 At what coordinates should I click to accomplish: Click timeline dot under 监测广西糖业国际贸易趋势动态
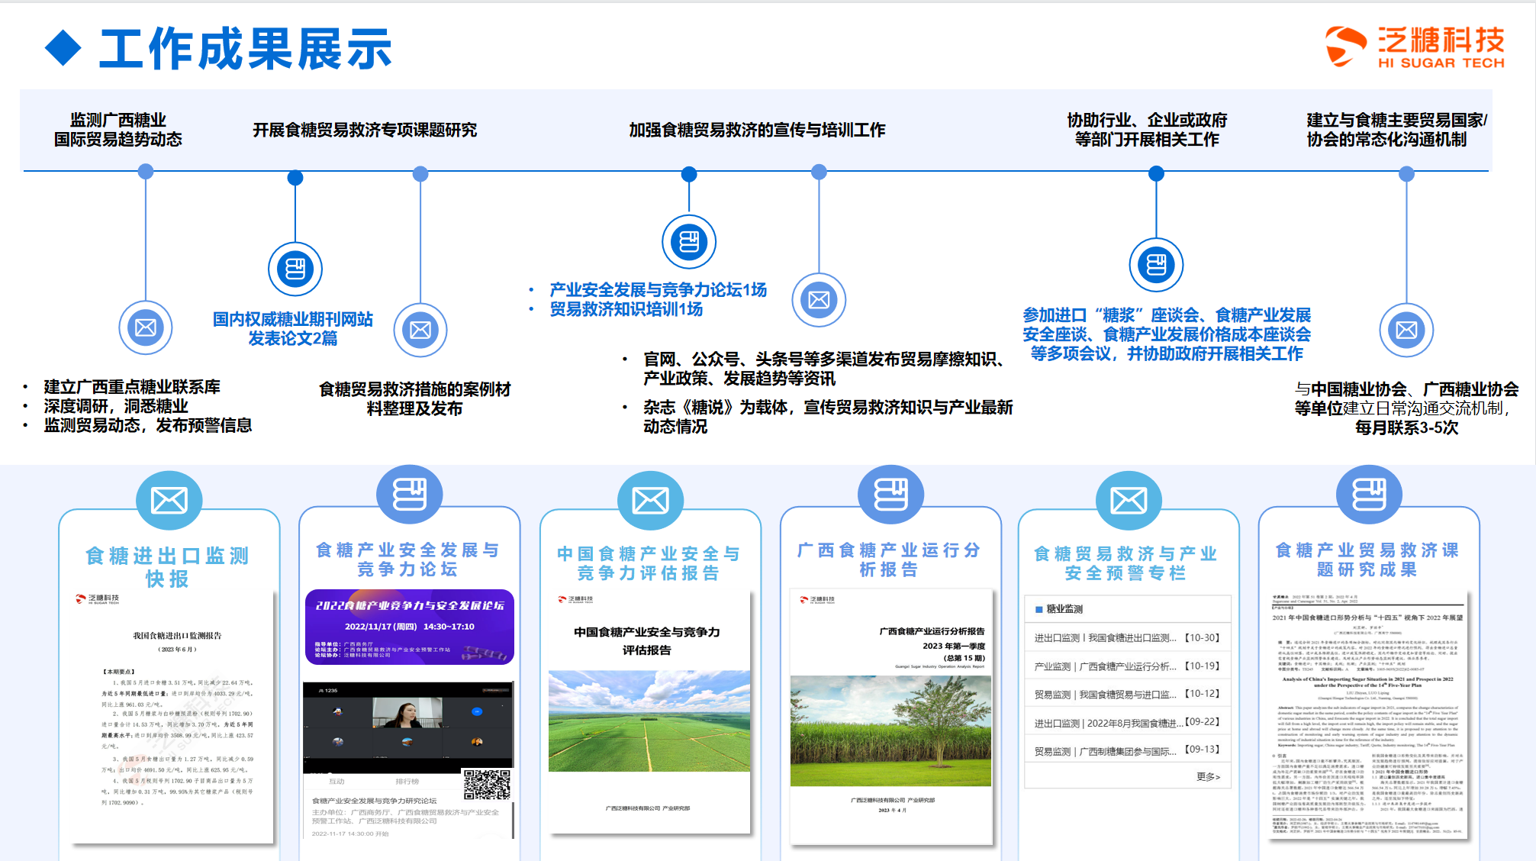145,172
